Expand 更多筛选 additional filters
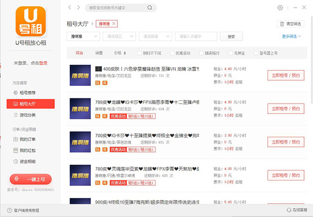Screen dimensions: 313x217 [x=291, y=36]
